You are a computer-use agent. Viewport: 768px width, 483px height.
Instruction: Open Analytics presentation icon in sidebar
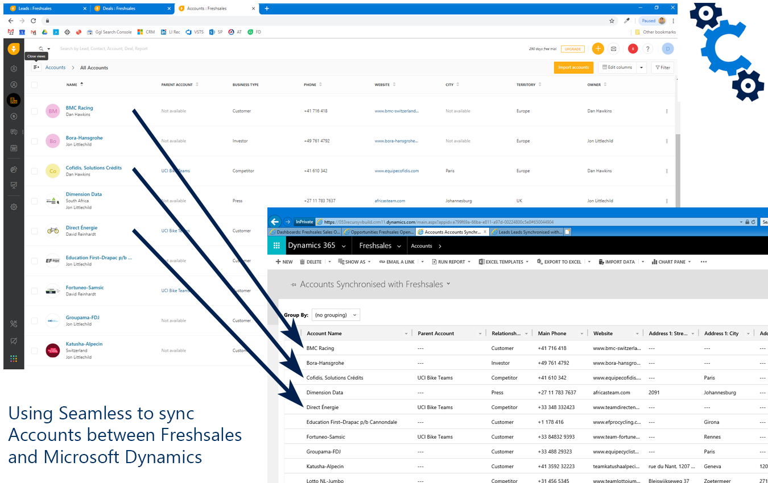click(x=14, y=185)
